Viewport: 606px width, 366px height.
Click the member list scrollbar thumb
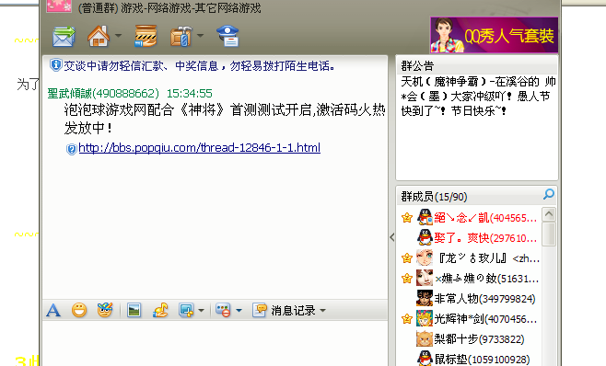(549, 234)
